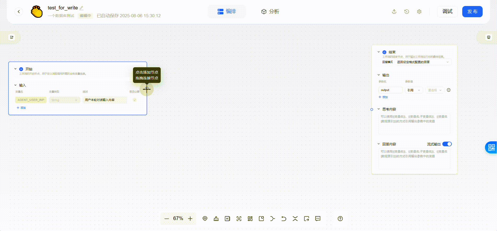Screen dimensions: 497x231
Task: Click 添加 in the 结束 node outputs
Action: tap(383, 97)
